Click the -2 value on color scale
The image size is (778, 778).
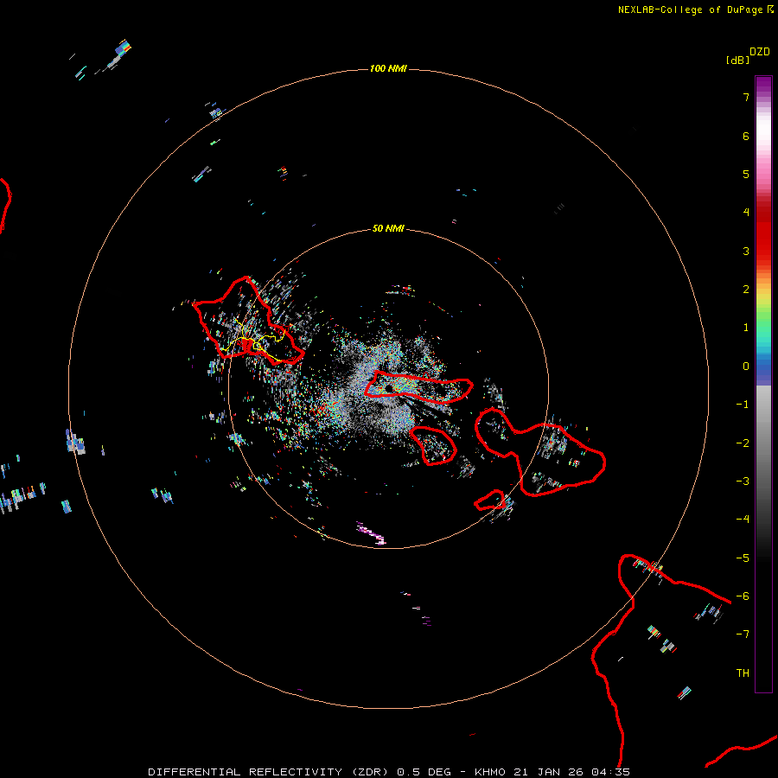pos(743,443)
